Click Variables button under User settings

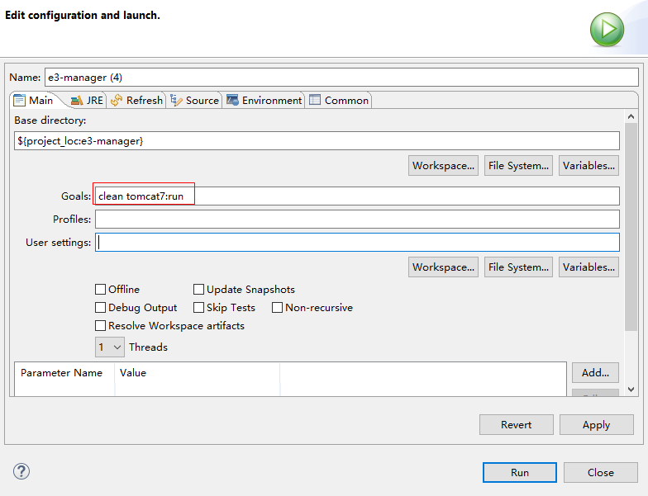(x=588, y=267)
